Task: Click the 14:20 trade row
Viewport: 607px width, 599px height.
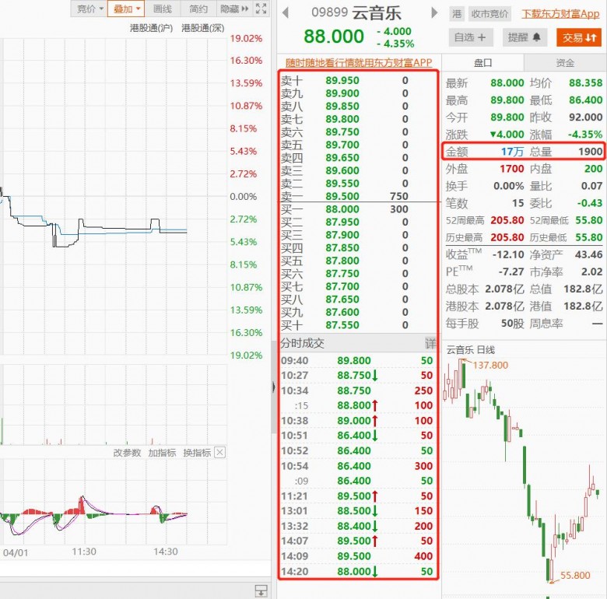Action: (357, 572)
